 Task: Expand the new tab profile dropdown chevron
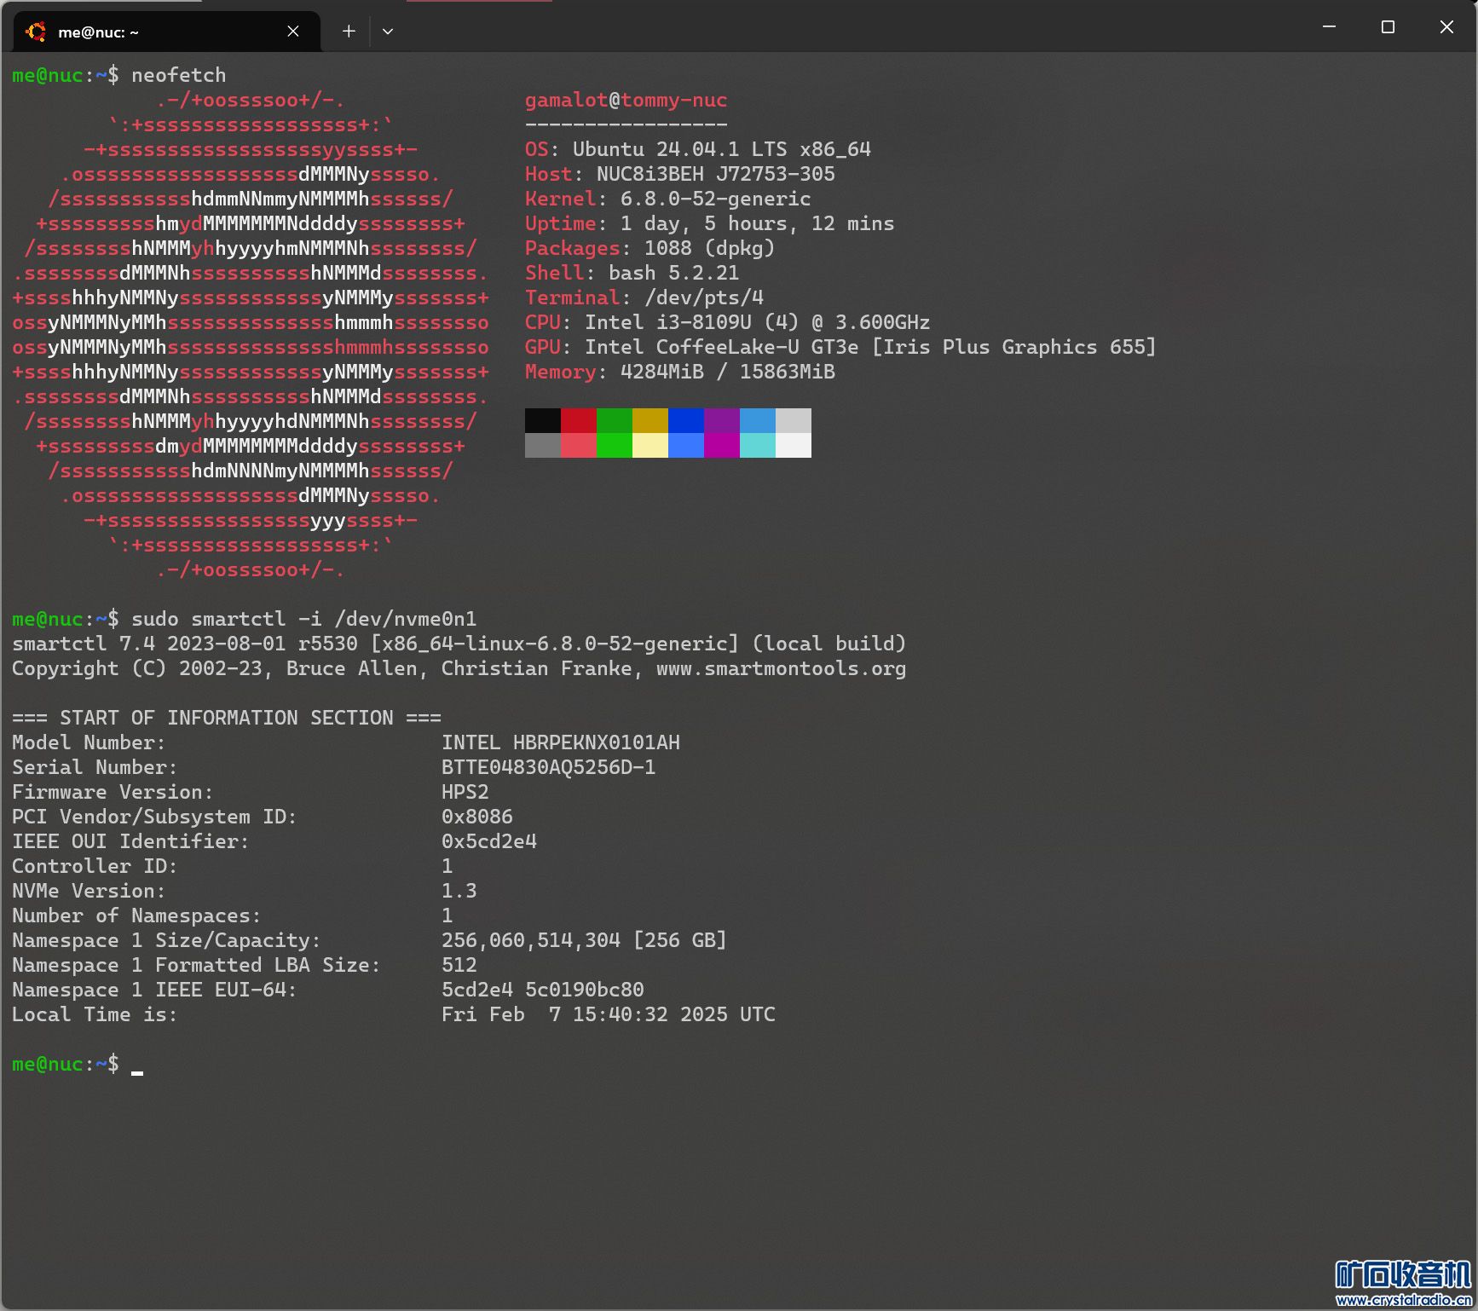[388, 32]
